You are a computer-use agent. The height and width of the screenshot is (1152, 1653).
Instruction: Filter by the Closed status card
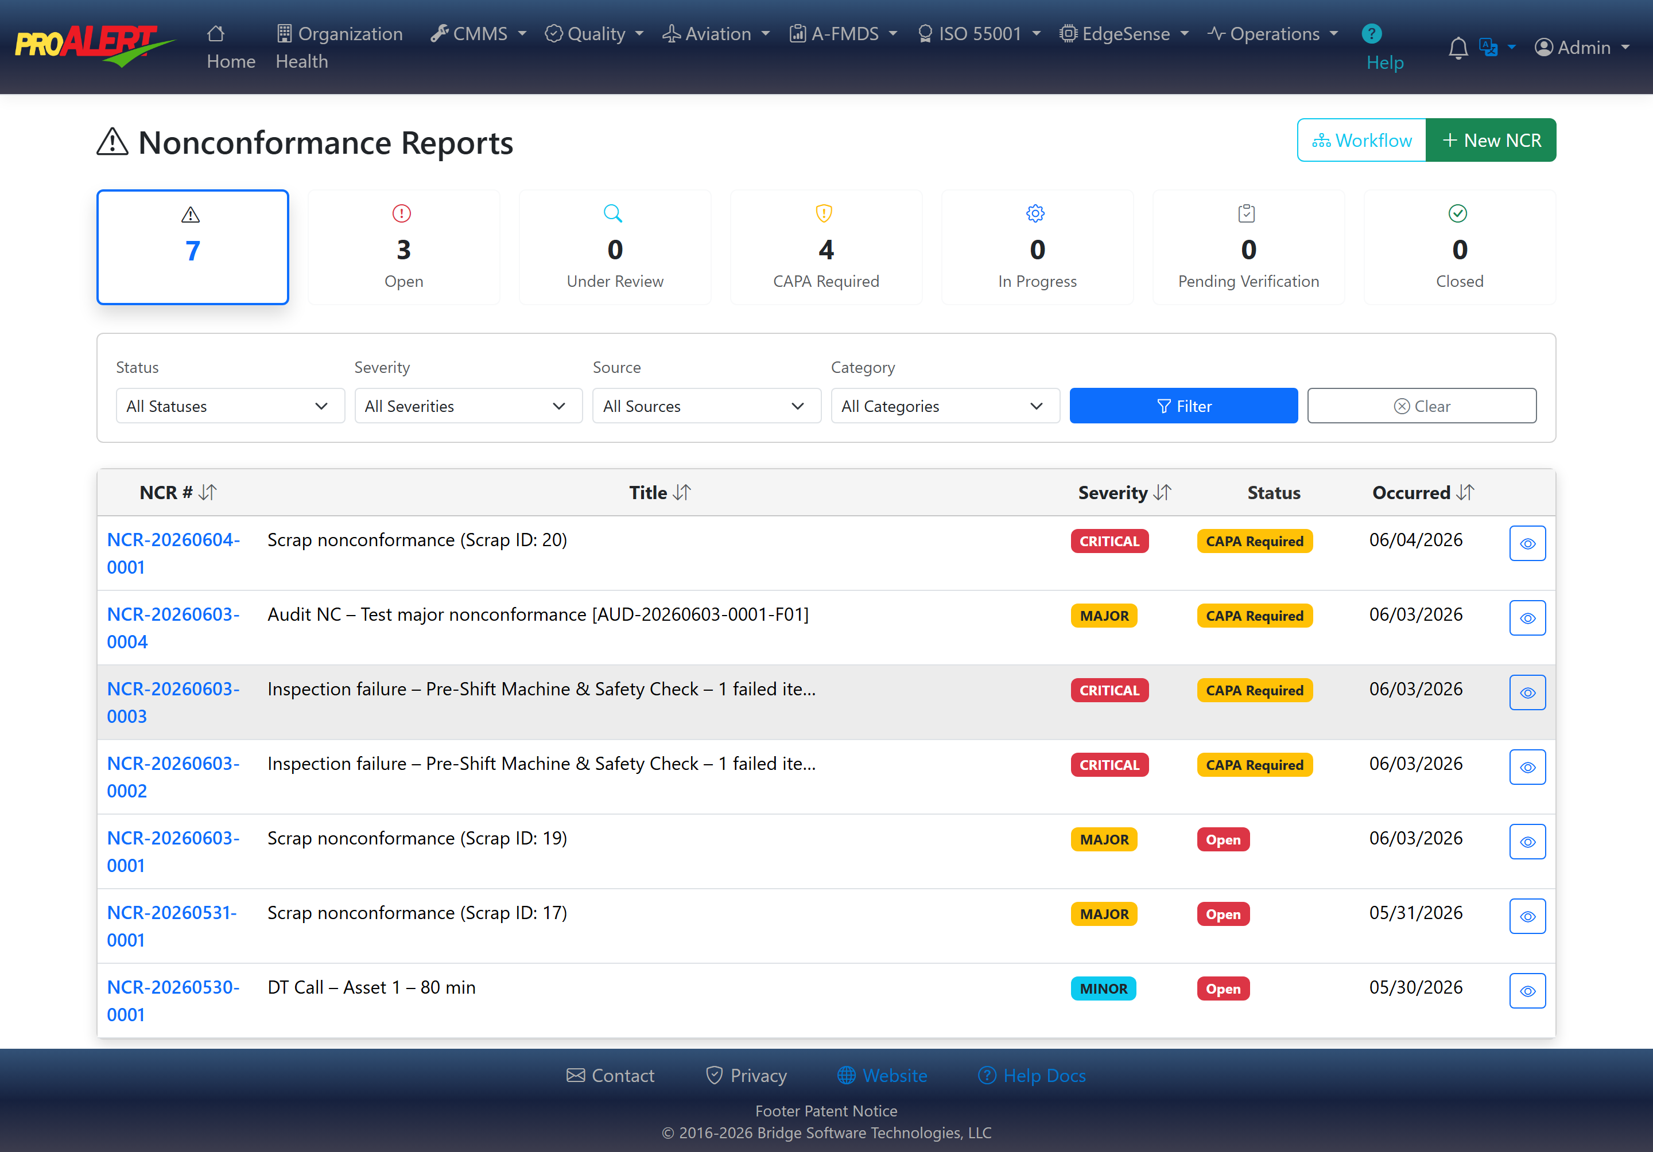tap(1460, 247)
